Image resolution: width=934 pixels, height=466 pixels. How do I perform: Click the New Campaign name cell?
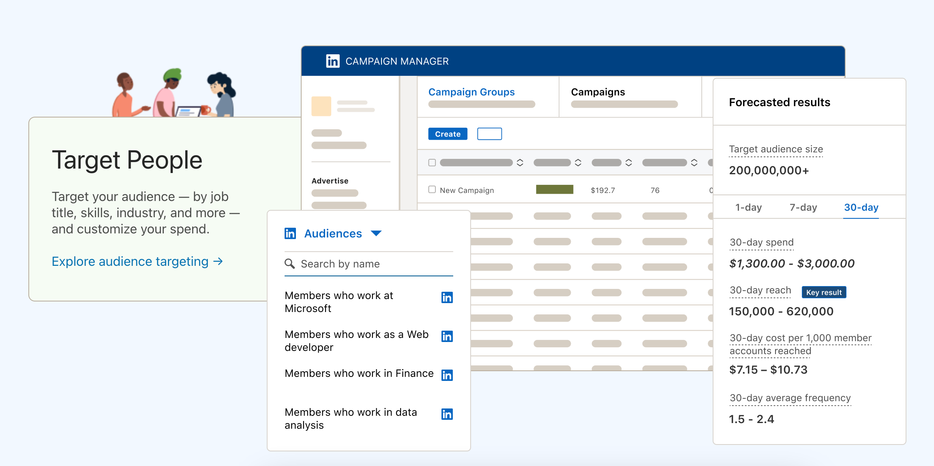[467, 190]
